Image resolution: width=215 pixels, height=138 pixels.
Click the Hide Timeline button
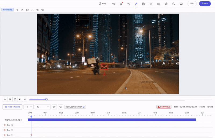coord(12,107)
